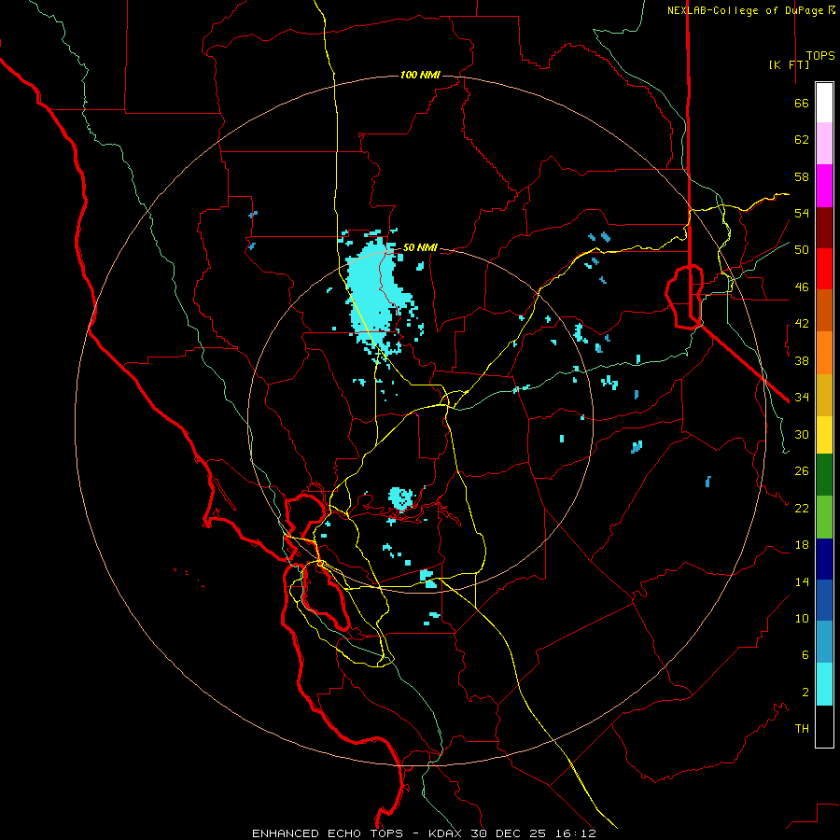
Task: Click the legend value 46
Action: coord(802,287)
